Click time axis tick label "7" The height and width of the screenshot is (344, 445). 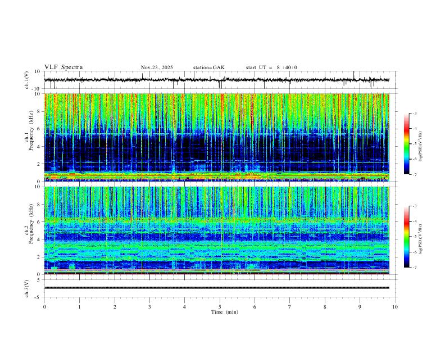tap(290, 307)
